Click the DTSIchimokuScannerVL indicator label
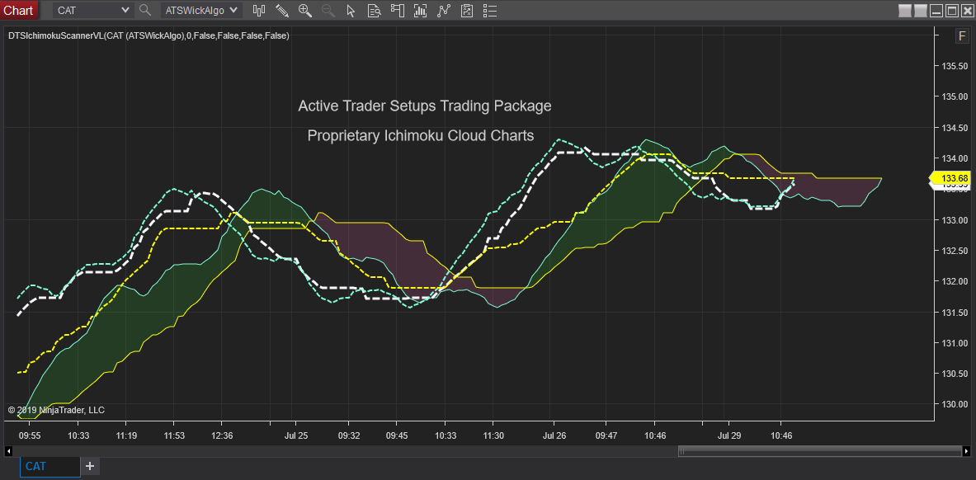The image size is (976, 480). 149,36
